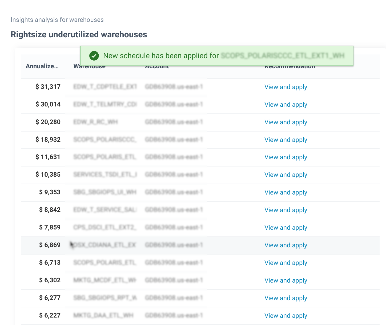Click View and apply for $ 9,353 row
Image resolution: width=386 pixels, height=325 pixels.
pyautogui.click(x=286, y=192)
